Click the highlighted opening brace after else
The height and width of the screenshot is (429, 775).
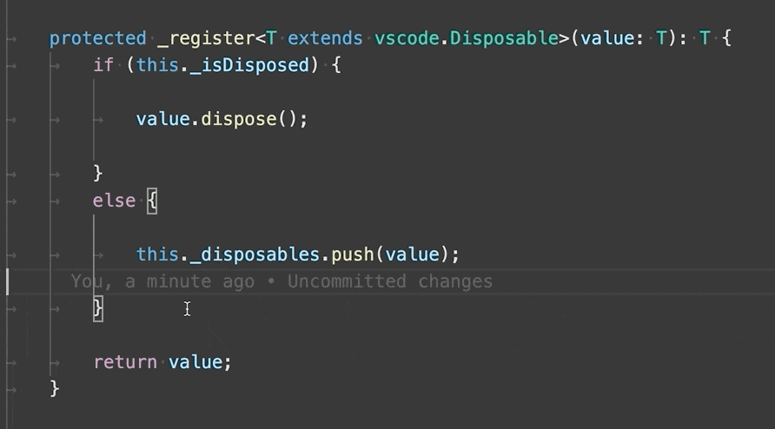point(152,201)
